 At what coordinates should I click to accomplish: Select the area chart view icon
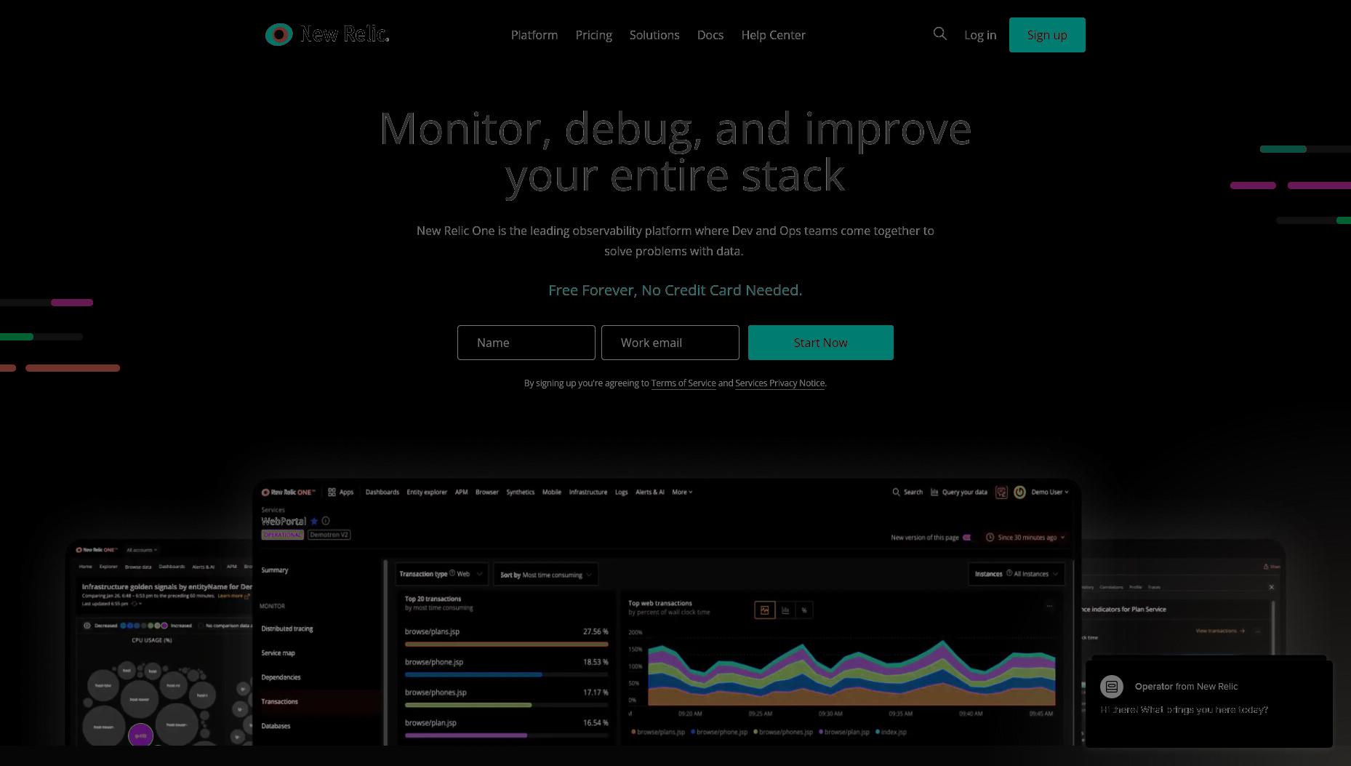tap(765, 610)
